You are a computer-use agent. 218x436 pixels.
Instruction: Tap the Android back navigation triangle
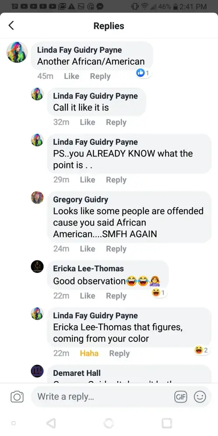tap(51, 423)
